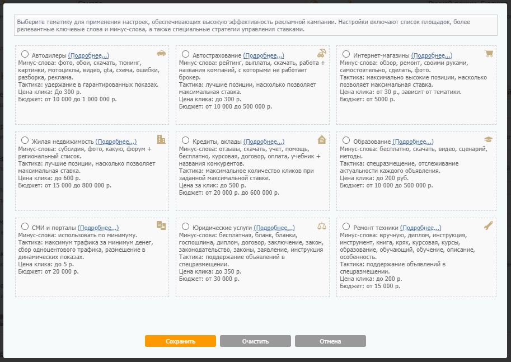
Task: Choose the Кредиты, вклады radio option
Action: (x=186, y=140)
